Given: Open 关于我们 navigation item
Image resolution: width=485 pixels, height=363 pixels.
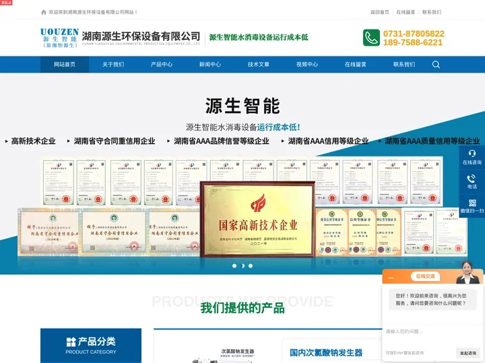Looking at the screenshot, I should 113,65.
